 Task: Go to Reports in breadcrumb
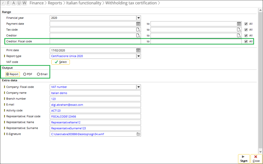pyautogui.click(x=55, y=3)
